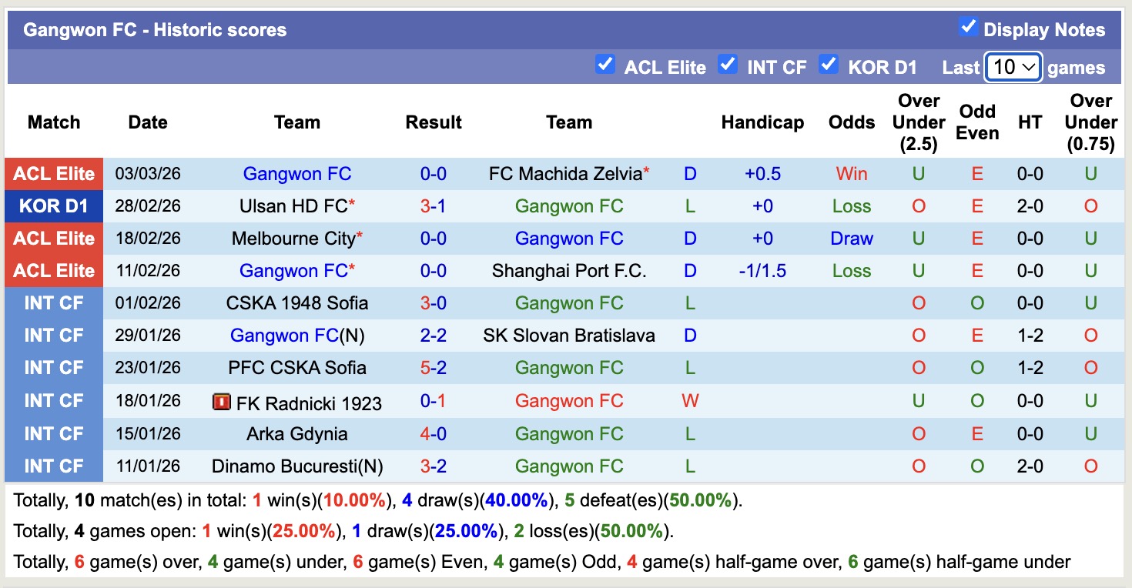Open the Last games count dropdown
Screen dimensions: 1132x588
click(x=1012, y=67)
